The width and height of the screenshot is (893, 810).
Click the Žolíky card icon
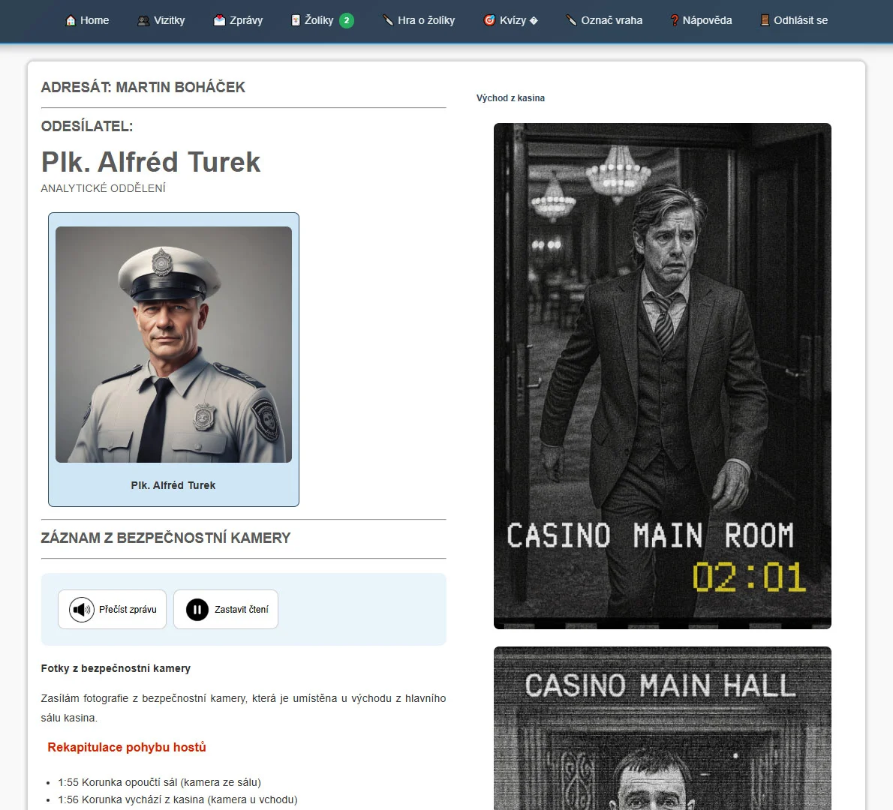296,20
